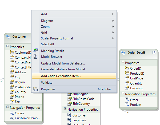Click the Order_Detail entity type icon
Viewport: 160px width, 125px height.
point(123,53)
